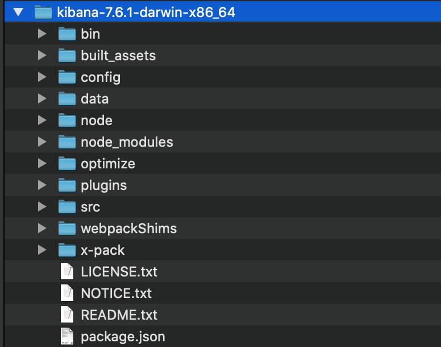Click the README.txt file icon

[67, 315]
